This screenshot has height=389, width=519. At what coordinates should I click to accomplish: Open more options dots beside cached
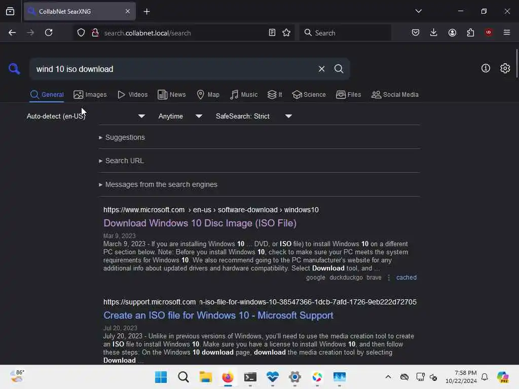pos(389,278)
